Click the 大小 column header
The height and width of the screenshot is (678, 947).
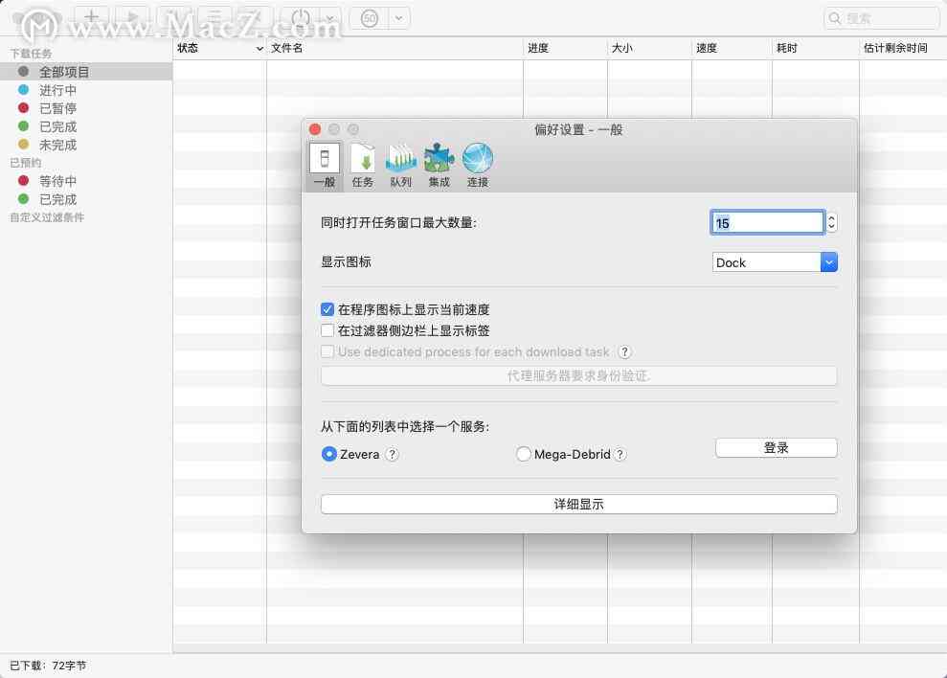[650, 48]
